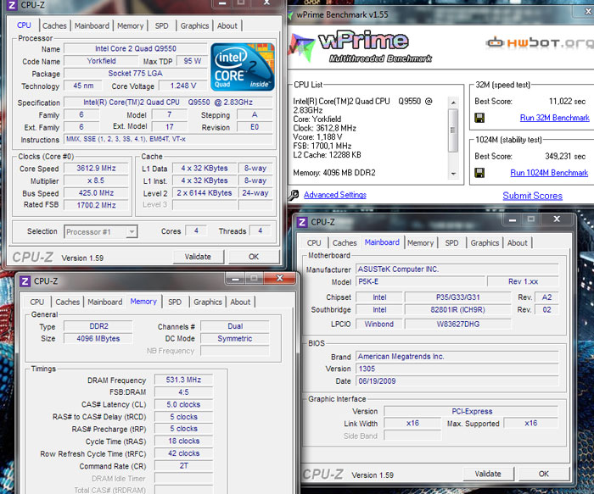Run the 32M Benchmark link
Screen dimensions: 594x494
pyautogui.click(x=555, y=118)
